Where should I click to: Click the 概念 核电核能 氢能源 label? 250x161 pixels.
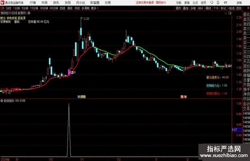[x=13, y=18]
